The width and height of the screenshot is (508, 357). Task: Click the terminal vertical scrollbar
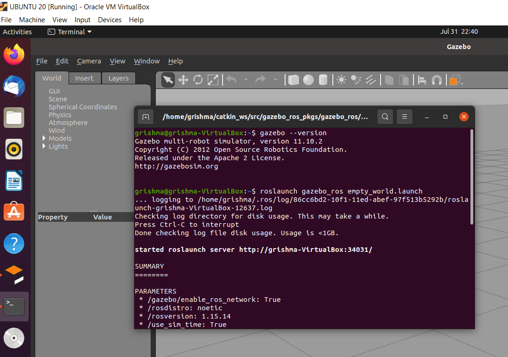pos(472,177)
